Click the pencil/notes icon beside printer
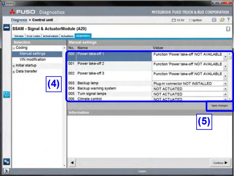This screenshot has height=176, width=234. 222,20
